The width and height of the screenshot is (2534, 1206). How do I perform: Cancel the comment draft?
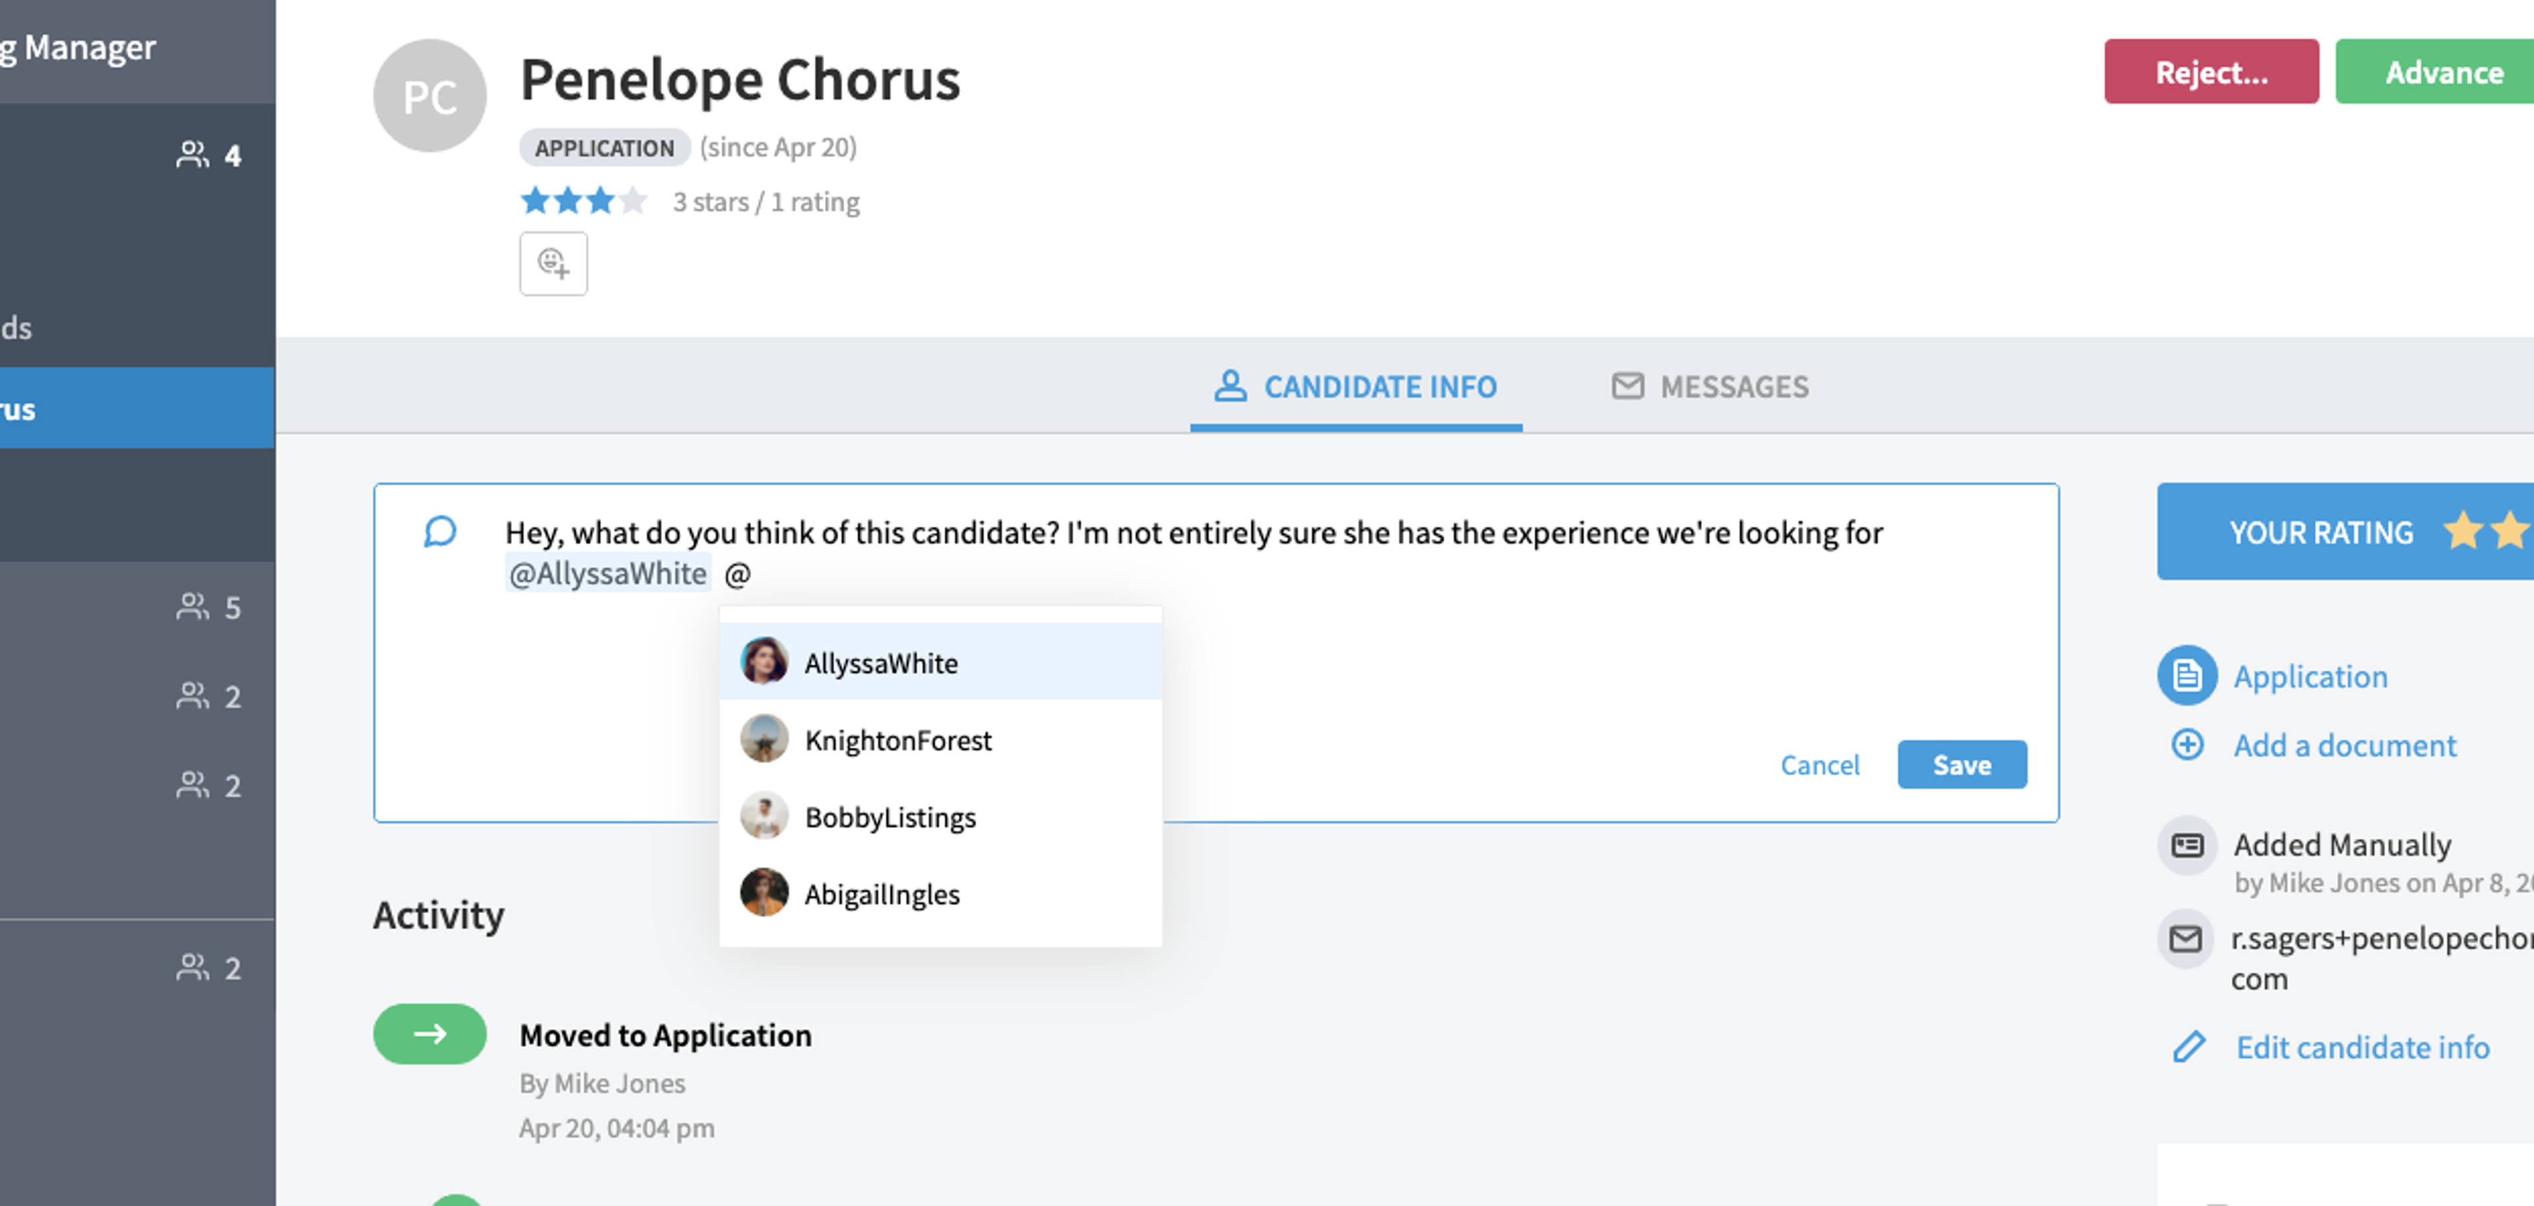point(1819,765)
